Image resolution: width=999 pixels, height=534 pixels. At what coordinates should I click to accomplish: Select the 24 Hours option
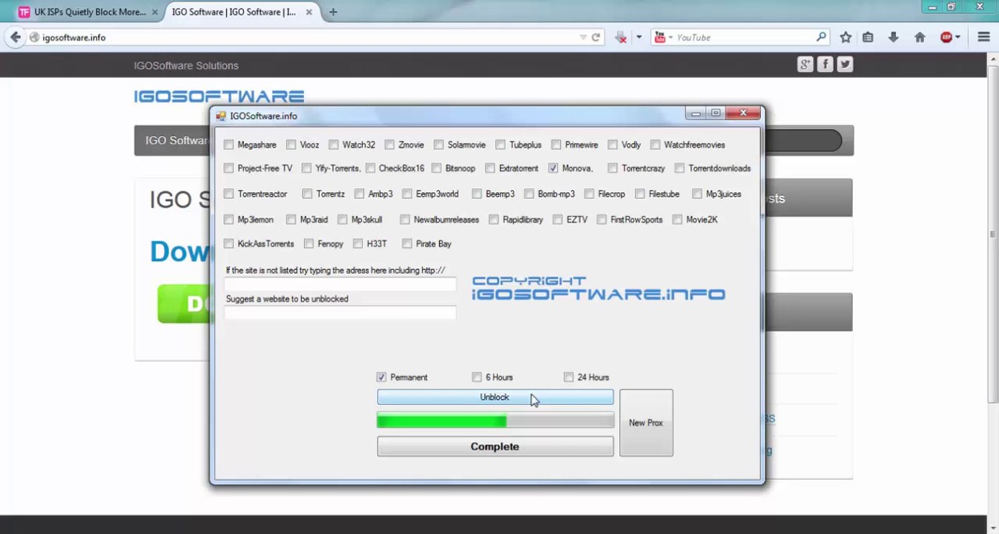[x=569, y=377]
